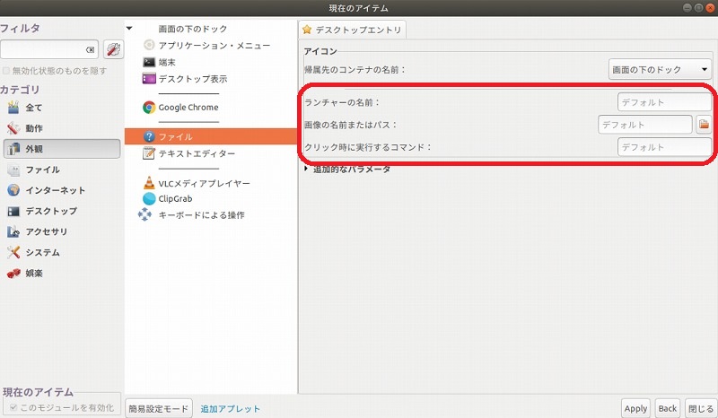Select the 動作 category icon
Viewport: 718px width, 418px height.
(x=13, y=128)
